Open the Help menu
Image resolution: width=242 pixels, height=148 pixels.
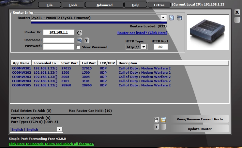coord(135,5)
